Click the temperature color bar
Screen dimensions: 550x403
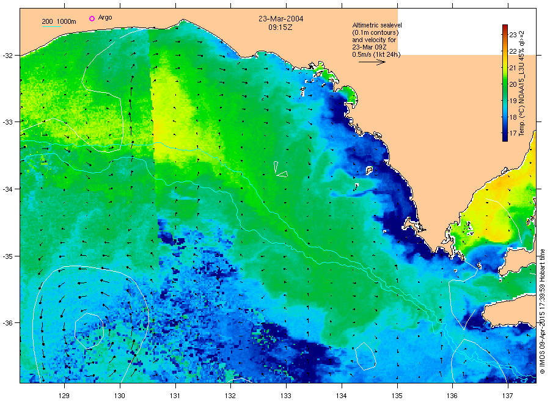[x=505, y=83]
